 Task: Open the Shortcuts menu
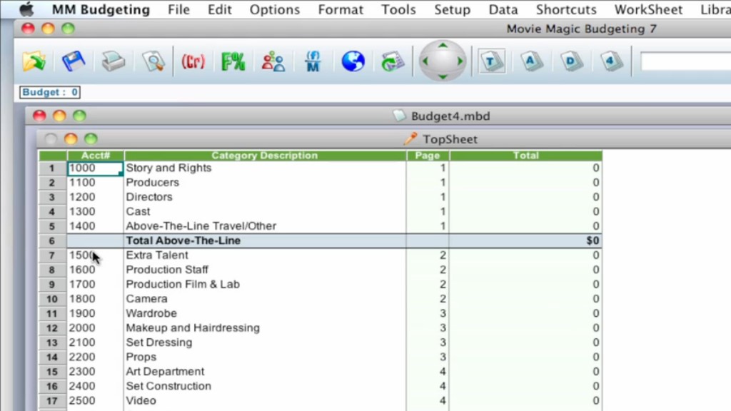click(566, 9)
